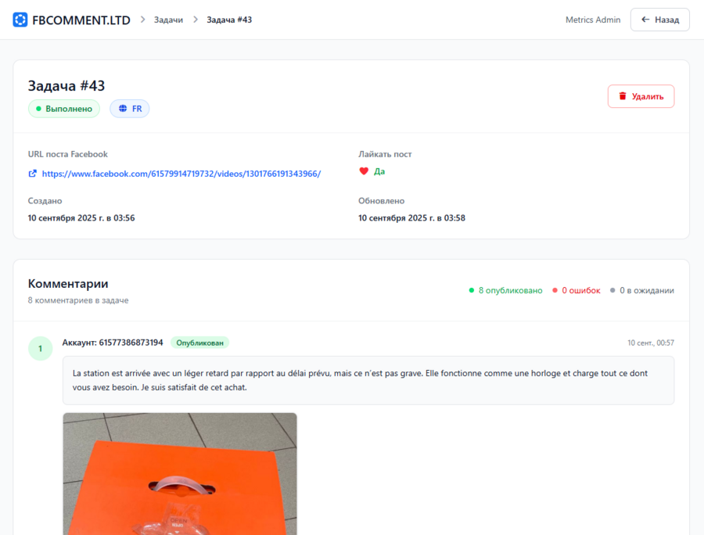
Task: Click the Обновлено label
Action: 381,200
